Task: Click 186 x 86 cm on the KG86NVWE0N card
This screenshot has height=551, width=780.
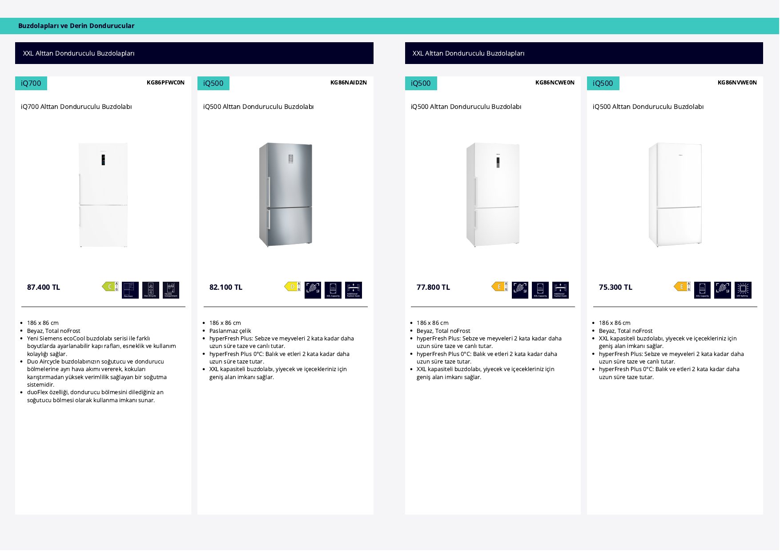Action: 615,323
